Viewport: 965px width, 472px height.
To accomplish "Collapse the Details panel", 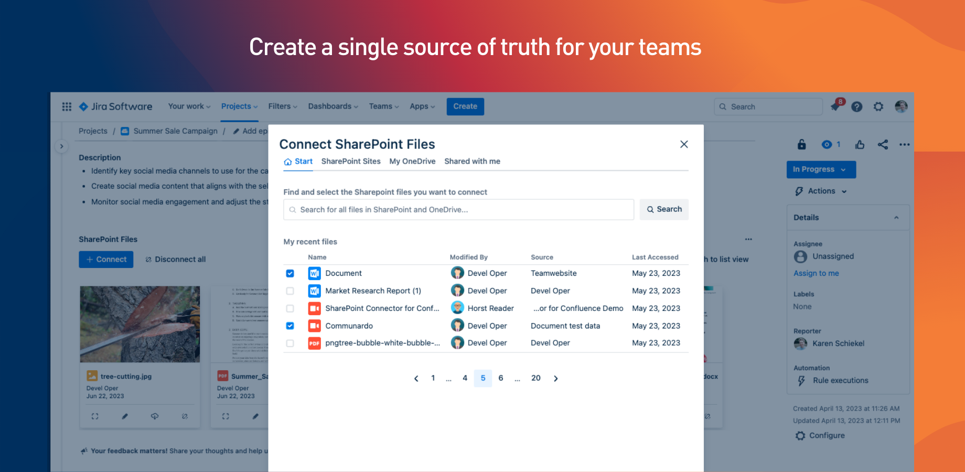I will [x=896, y=218].
